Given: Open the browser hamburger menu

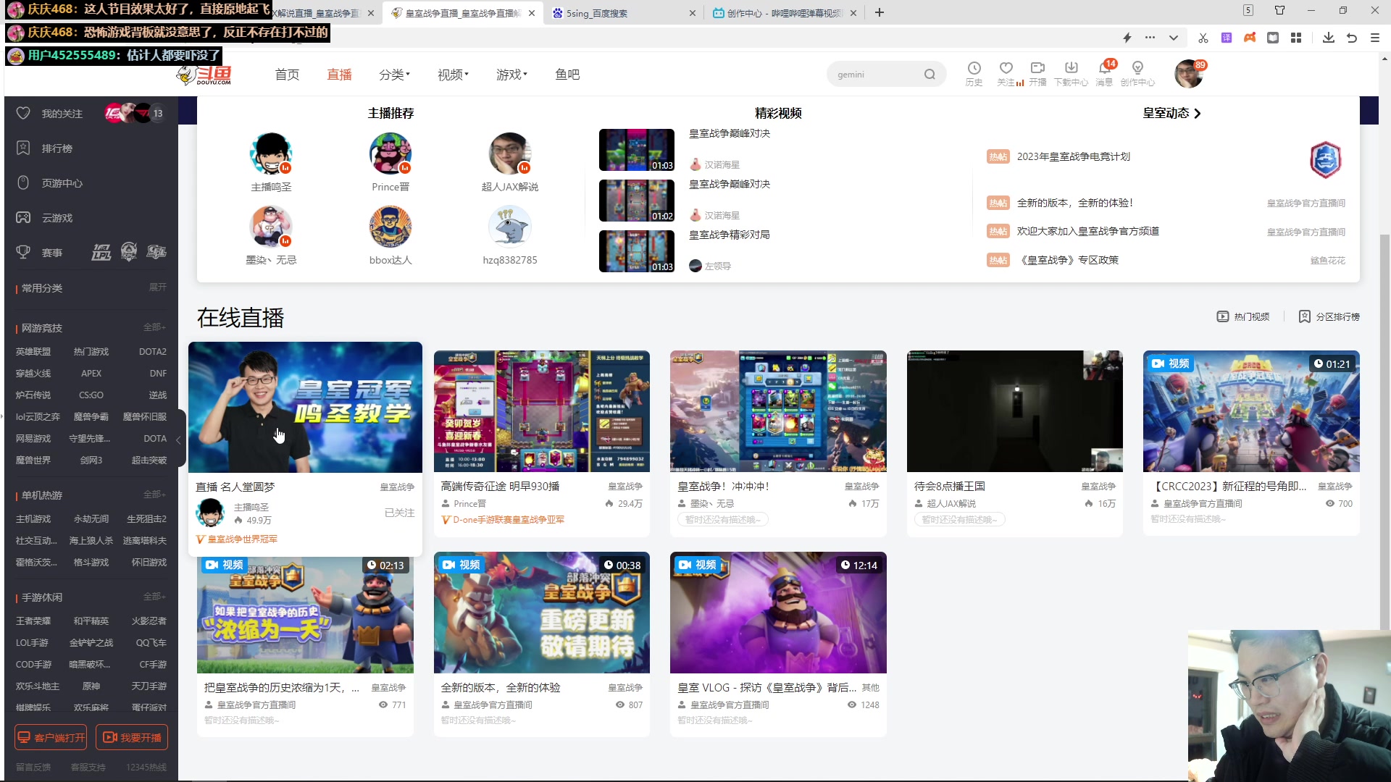Looking at the screenshot, I should click(1375, 38).
